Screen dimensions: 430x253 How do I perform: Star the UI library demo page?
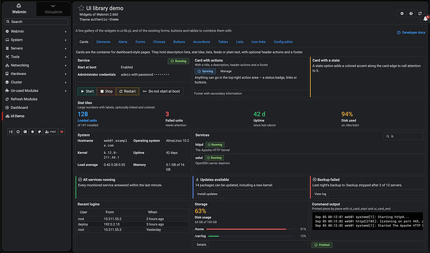pyautogui.click(x=81, y=8)
